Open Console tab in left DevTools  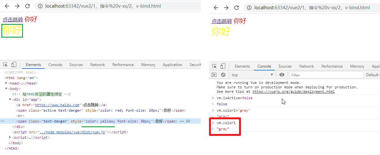click(x=55, y=64)
